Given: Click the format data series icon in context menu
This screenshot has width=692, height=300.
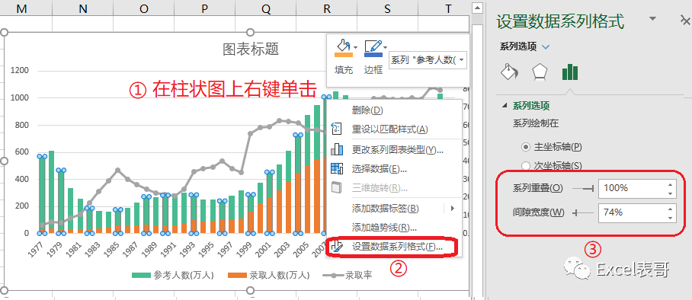Looking at the screenshot, I should [337, 246].
